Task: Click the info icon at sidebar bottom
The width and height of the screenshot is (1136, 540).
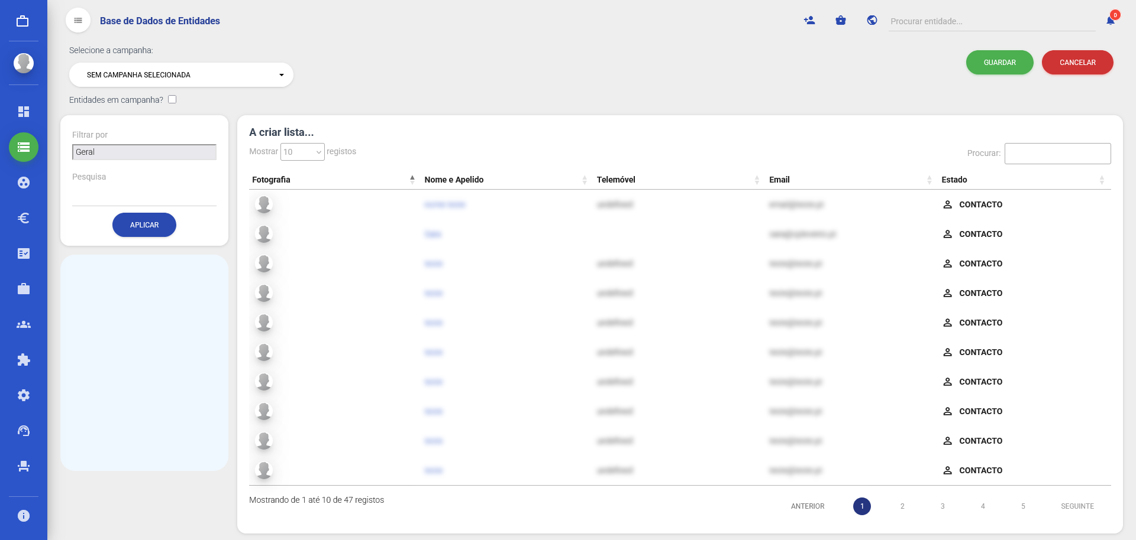Action: tap(24, 516)
